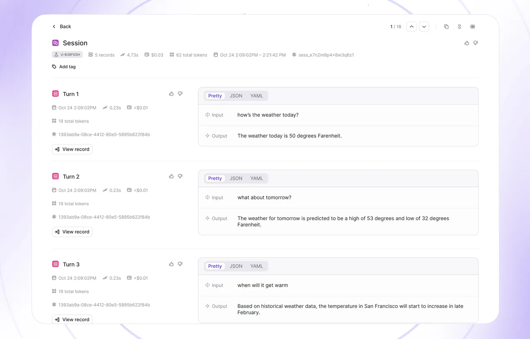The image size is (530, 339).
Task: Thumbs down the Session
Action: [x=476, y=43]
